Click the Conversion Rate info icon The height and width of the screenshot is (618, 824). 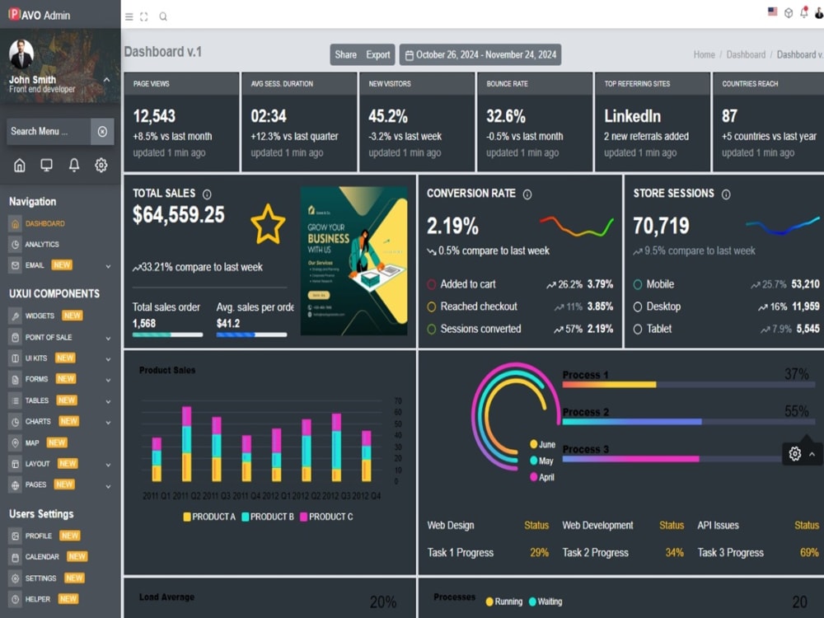(527, 194)
